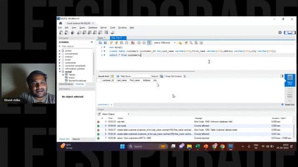Image resolution: width=298 pixels, height=167 pixels.
Task: Click the search table data toolbar icon
Action: (x=107, y=33)
